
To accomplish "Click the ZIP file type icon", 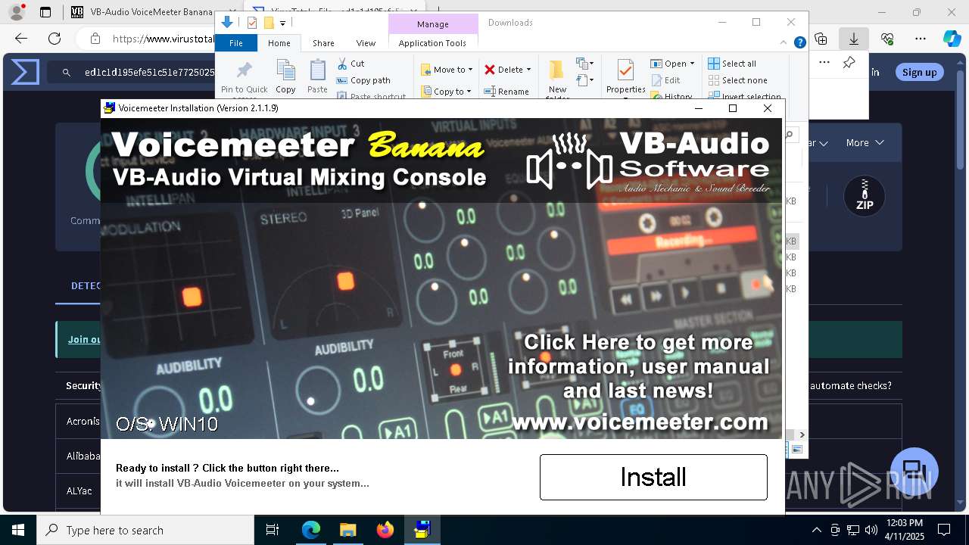I will coord(865,196).
